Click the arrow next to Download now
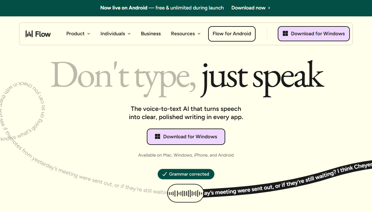Viewport: 372px width, 212px height. click(269, 8)
